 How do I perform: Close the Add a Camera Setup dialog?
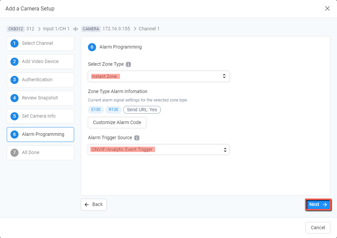327,8
